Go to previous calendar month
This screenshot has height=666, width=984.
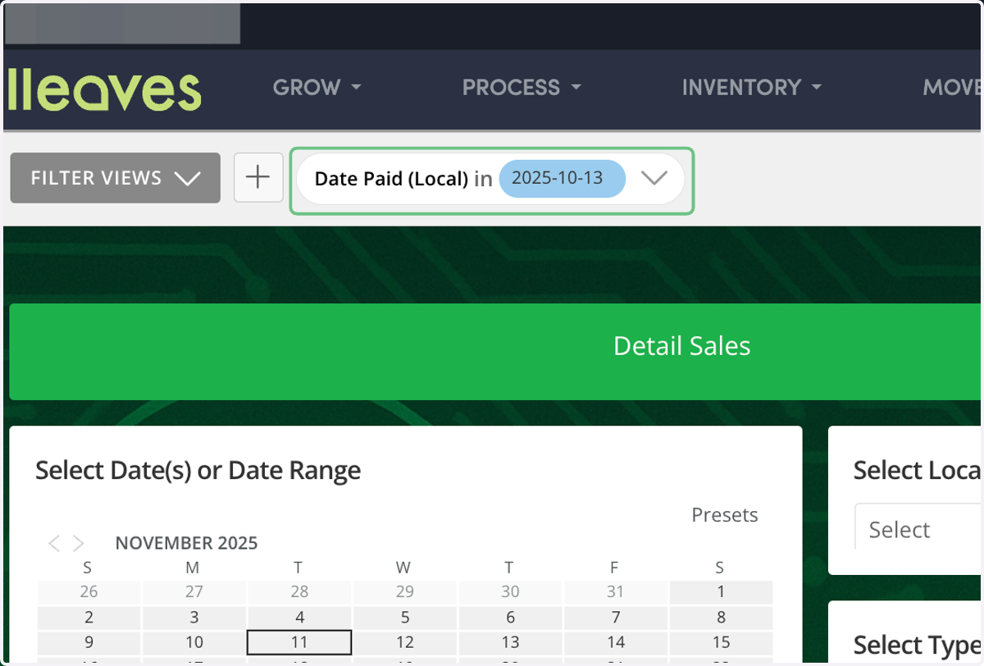tap(54, 543)
